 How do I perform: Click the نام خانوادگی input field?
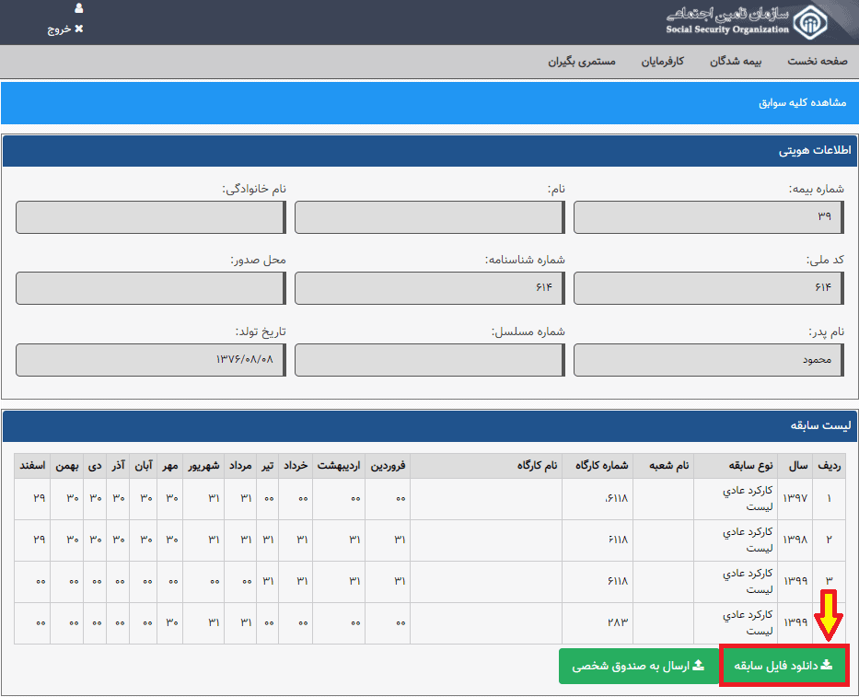click(151, 217)
